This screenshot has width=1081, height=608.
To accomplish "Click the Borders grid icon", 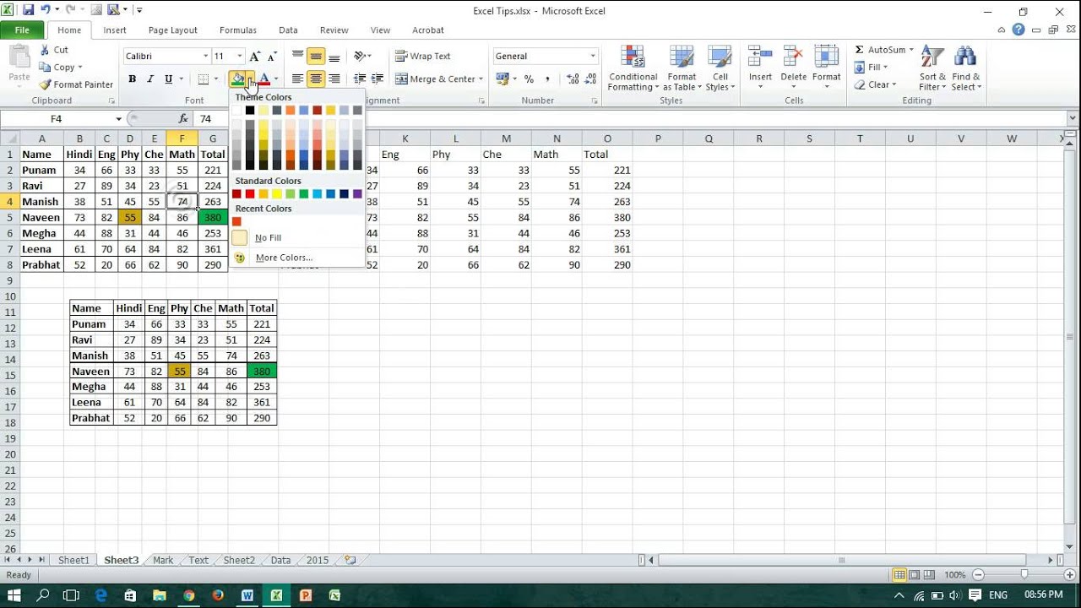I will pyautogui.click(x=203, y=79).
